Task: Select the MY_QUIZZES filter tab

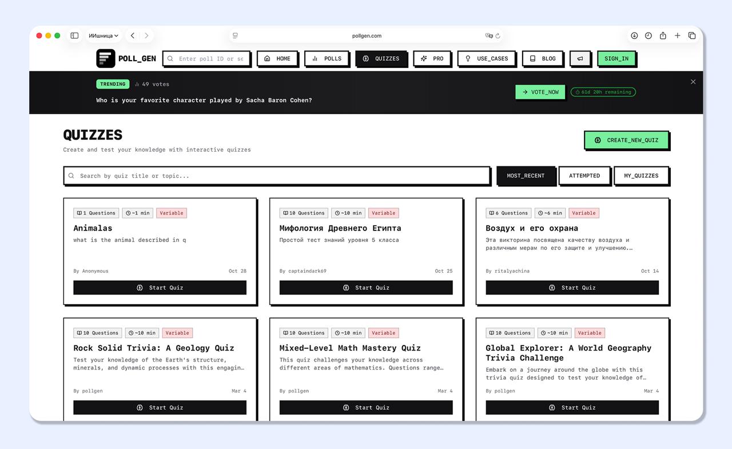Action: (x=640, y=176)
